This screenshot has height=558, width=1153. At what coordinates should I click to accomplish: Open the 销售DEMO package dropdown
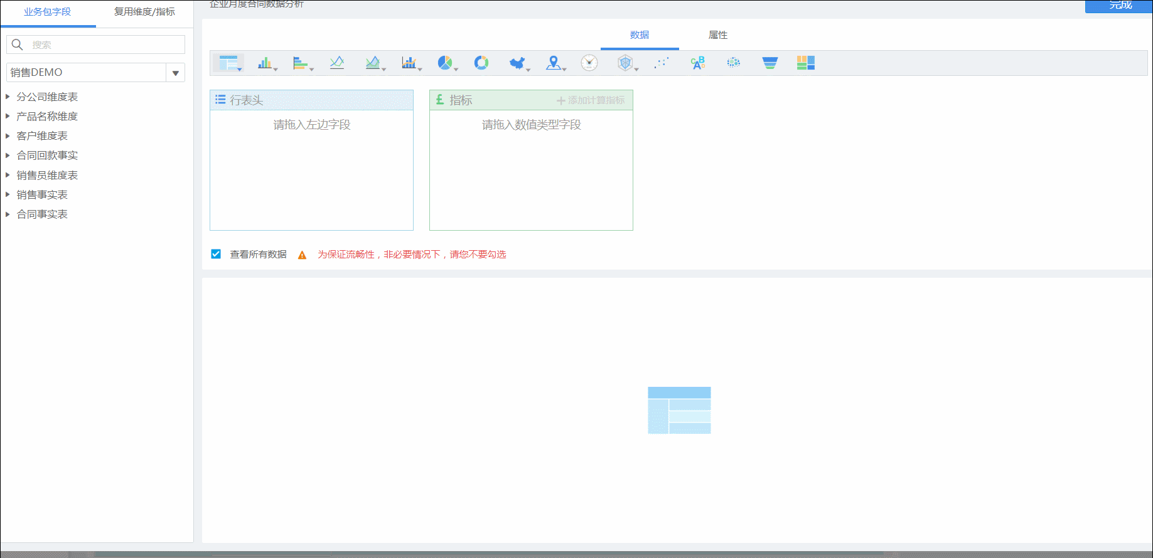[176, 73]
